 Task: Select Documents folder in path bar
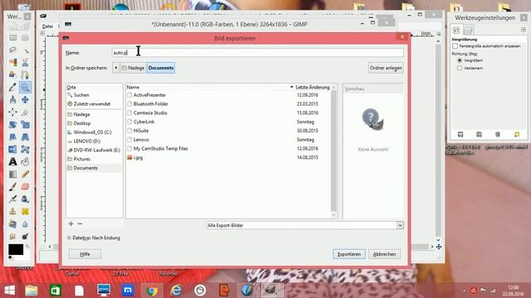point(161,68)
